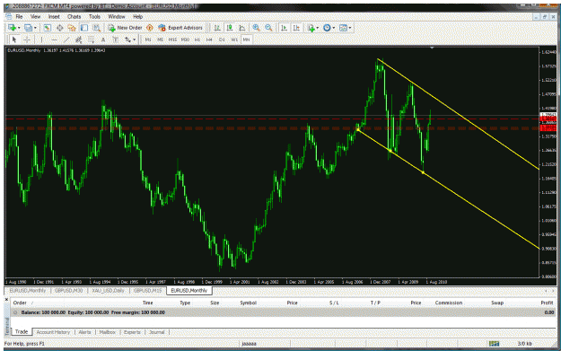This screenshot has height=351, width=561.
Task: Select the Text Label tool
Action: pyautogui.click(x=115, y=39)
